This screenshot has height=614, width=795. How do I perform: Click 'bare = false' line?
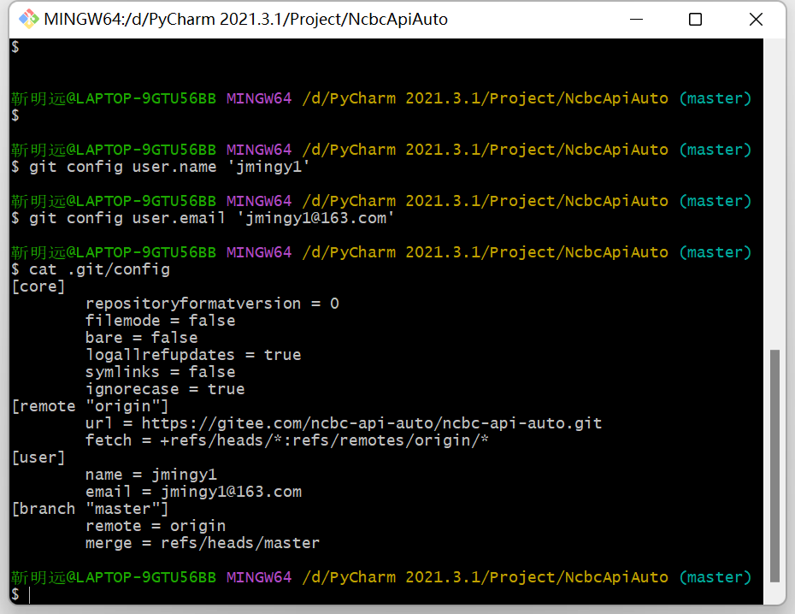[141, 338]
